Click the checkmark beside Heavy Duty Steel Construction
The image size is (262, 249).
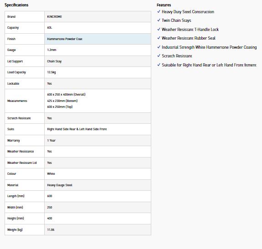(x=159, y=11)
